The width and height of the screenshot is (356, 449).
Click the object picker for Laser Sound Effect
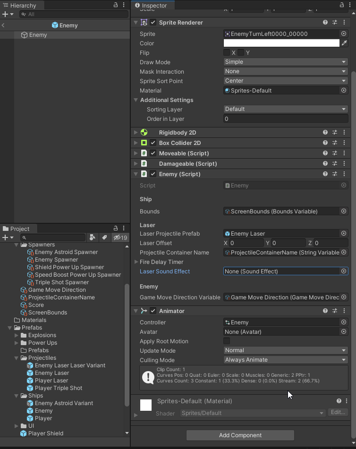(344, 271)
